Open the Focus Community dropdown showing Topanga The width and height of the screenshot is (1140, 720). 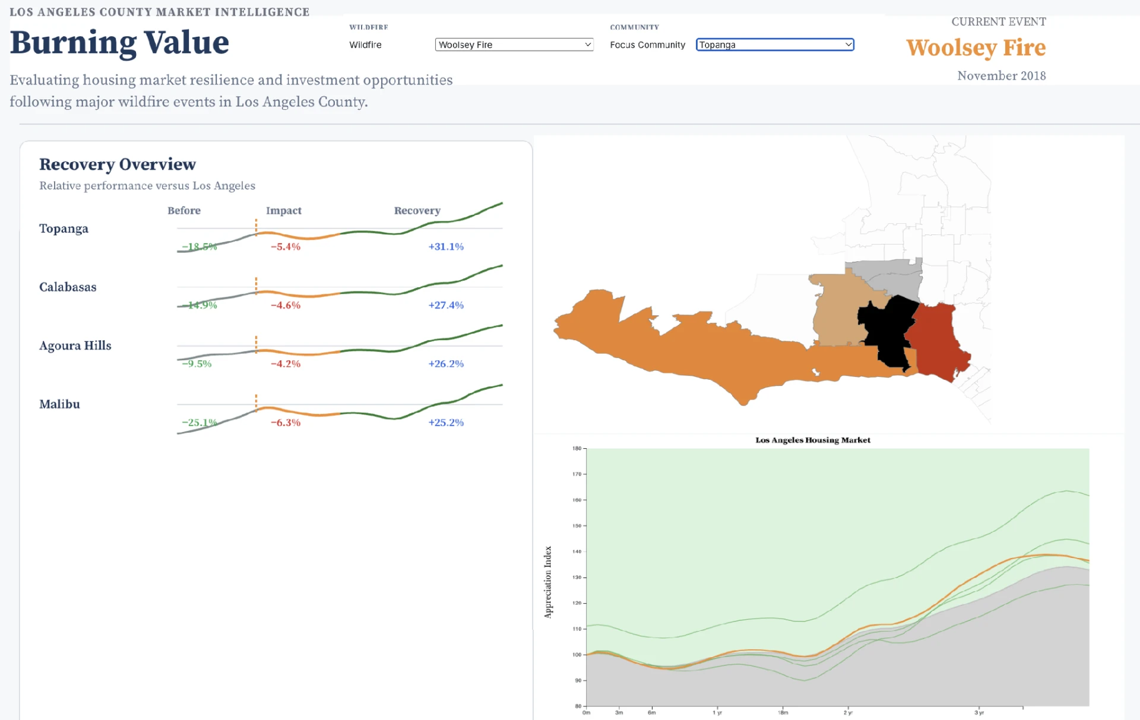coord(775,45)
